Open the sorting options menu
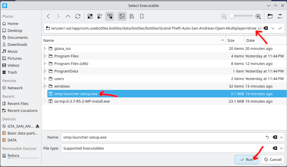The image size is (287, 167). tap(132, 17)
